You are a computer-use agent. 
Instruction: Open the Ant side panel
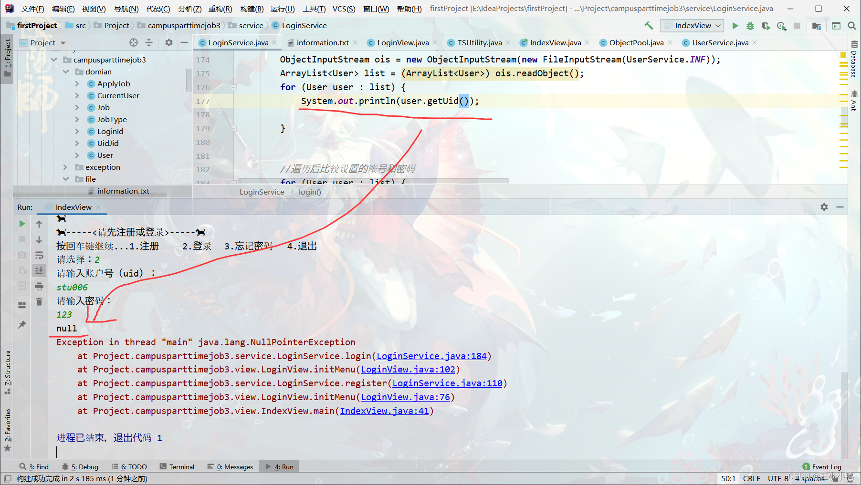854,101
